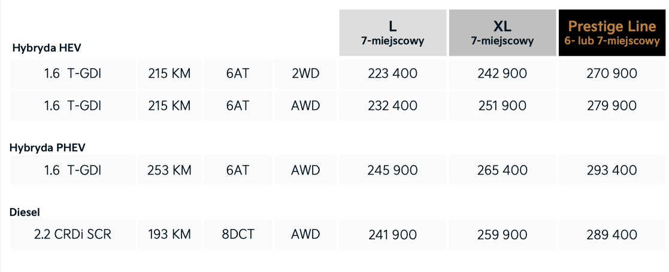Select the L 7-miejscowy trim header
The height and width of the screenshot is (272, 669).
[392, 33]
